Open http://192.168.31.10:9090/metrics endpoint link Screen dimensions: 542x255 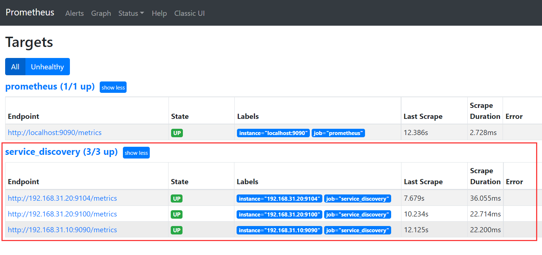point(63,230)
